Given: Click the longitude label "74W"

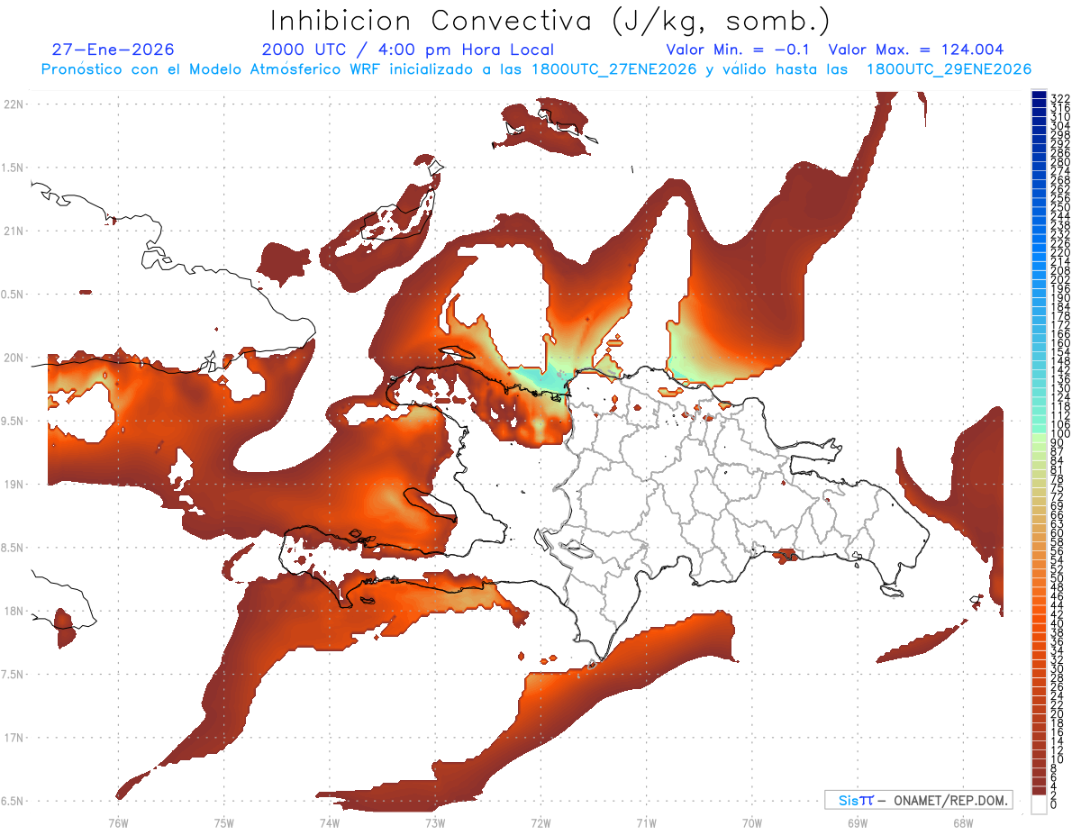Looking at the screenshot, I should (x=329, y=822).
